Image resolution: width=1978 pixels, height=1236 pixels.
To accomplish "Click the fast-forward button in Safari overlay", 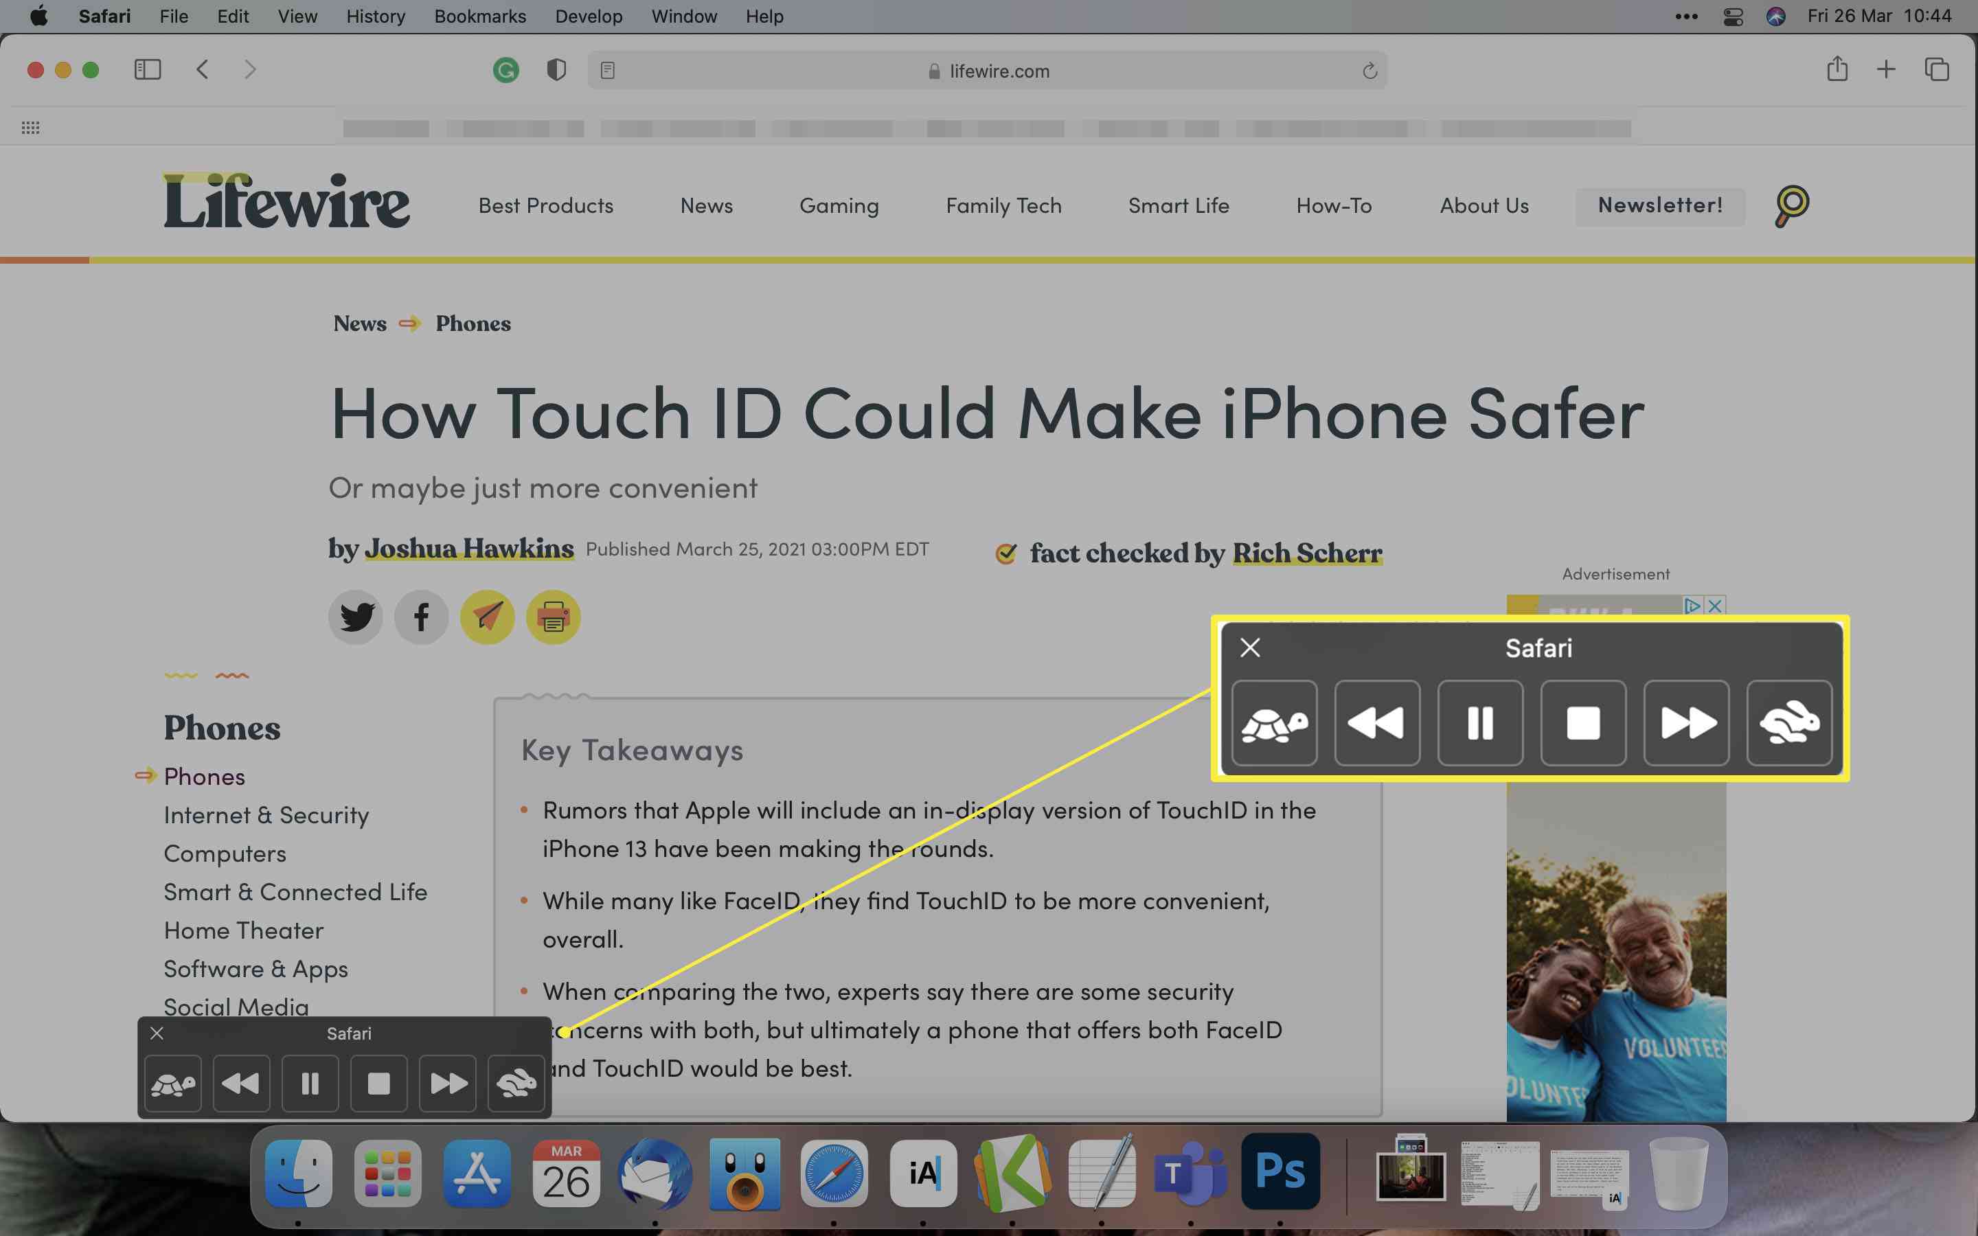I will [1685, 722].
